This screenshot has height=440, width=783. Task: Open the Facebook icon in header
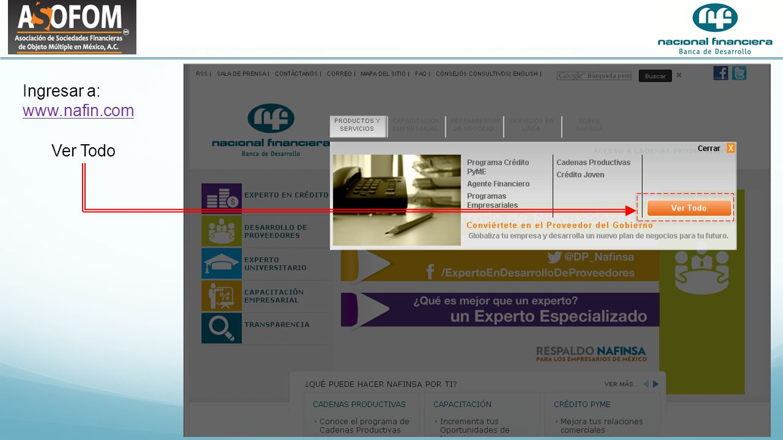(721, 73)
